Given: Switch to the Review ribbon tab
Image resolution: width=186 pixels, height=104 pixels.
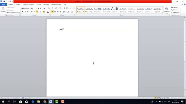Looking at the screenshot, I should (x=56, y=5).
